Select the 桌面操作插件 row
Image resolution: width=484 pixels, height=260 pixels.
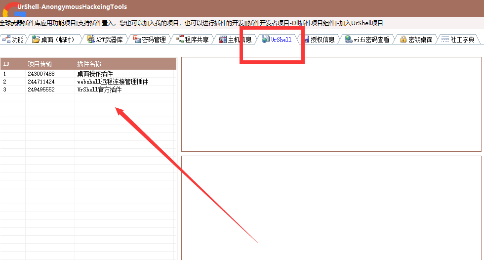pyautogui.click(x=88, y=74)
